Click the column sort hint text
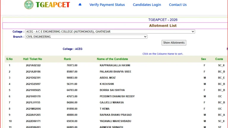The height and width of the screenshot is (128, 228). [163, 54]
